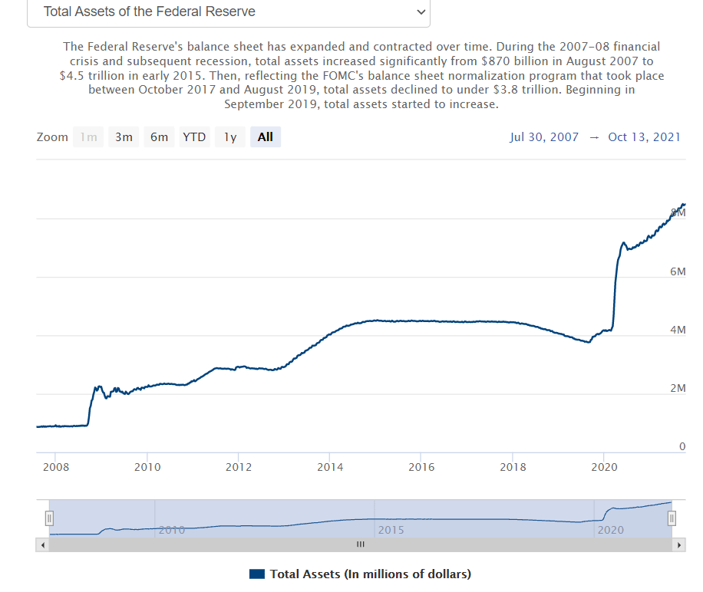This screenshot has width=703, height=592.
Task: Click the Zoom label text
Action: pos(52,137)
